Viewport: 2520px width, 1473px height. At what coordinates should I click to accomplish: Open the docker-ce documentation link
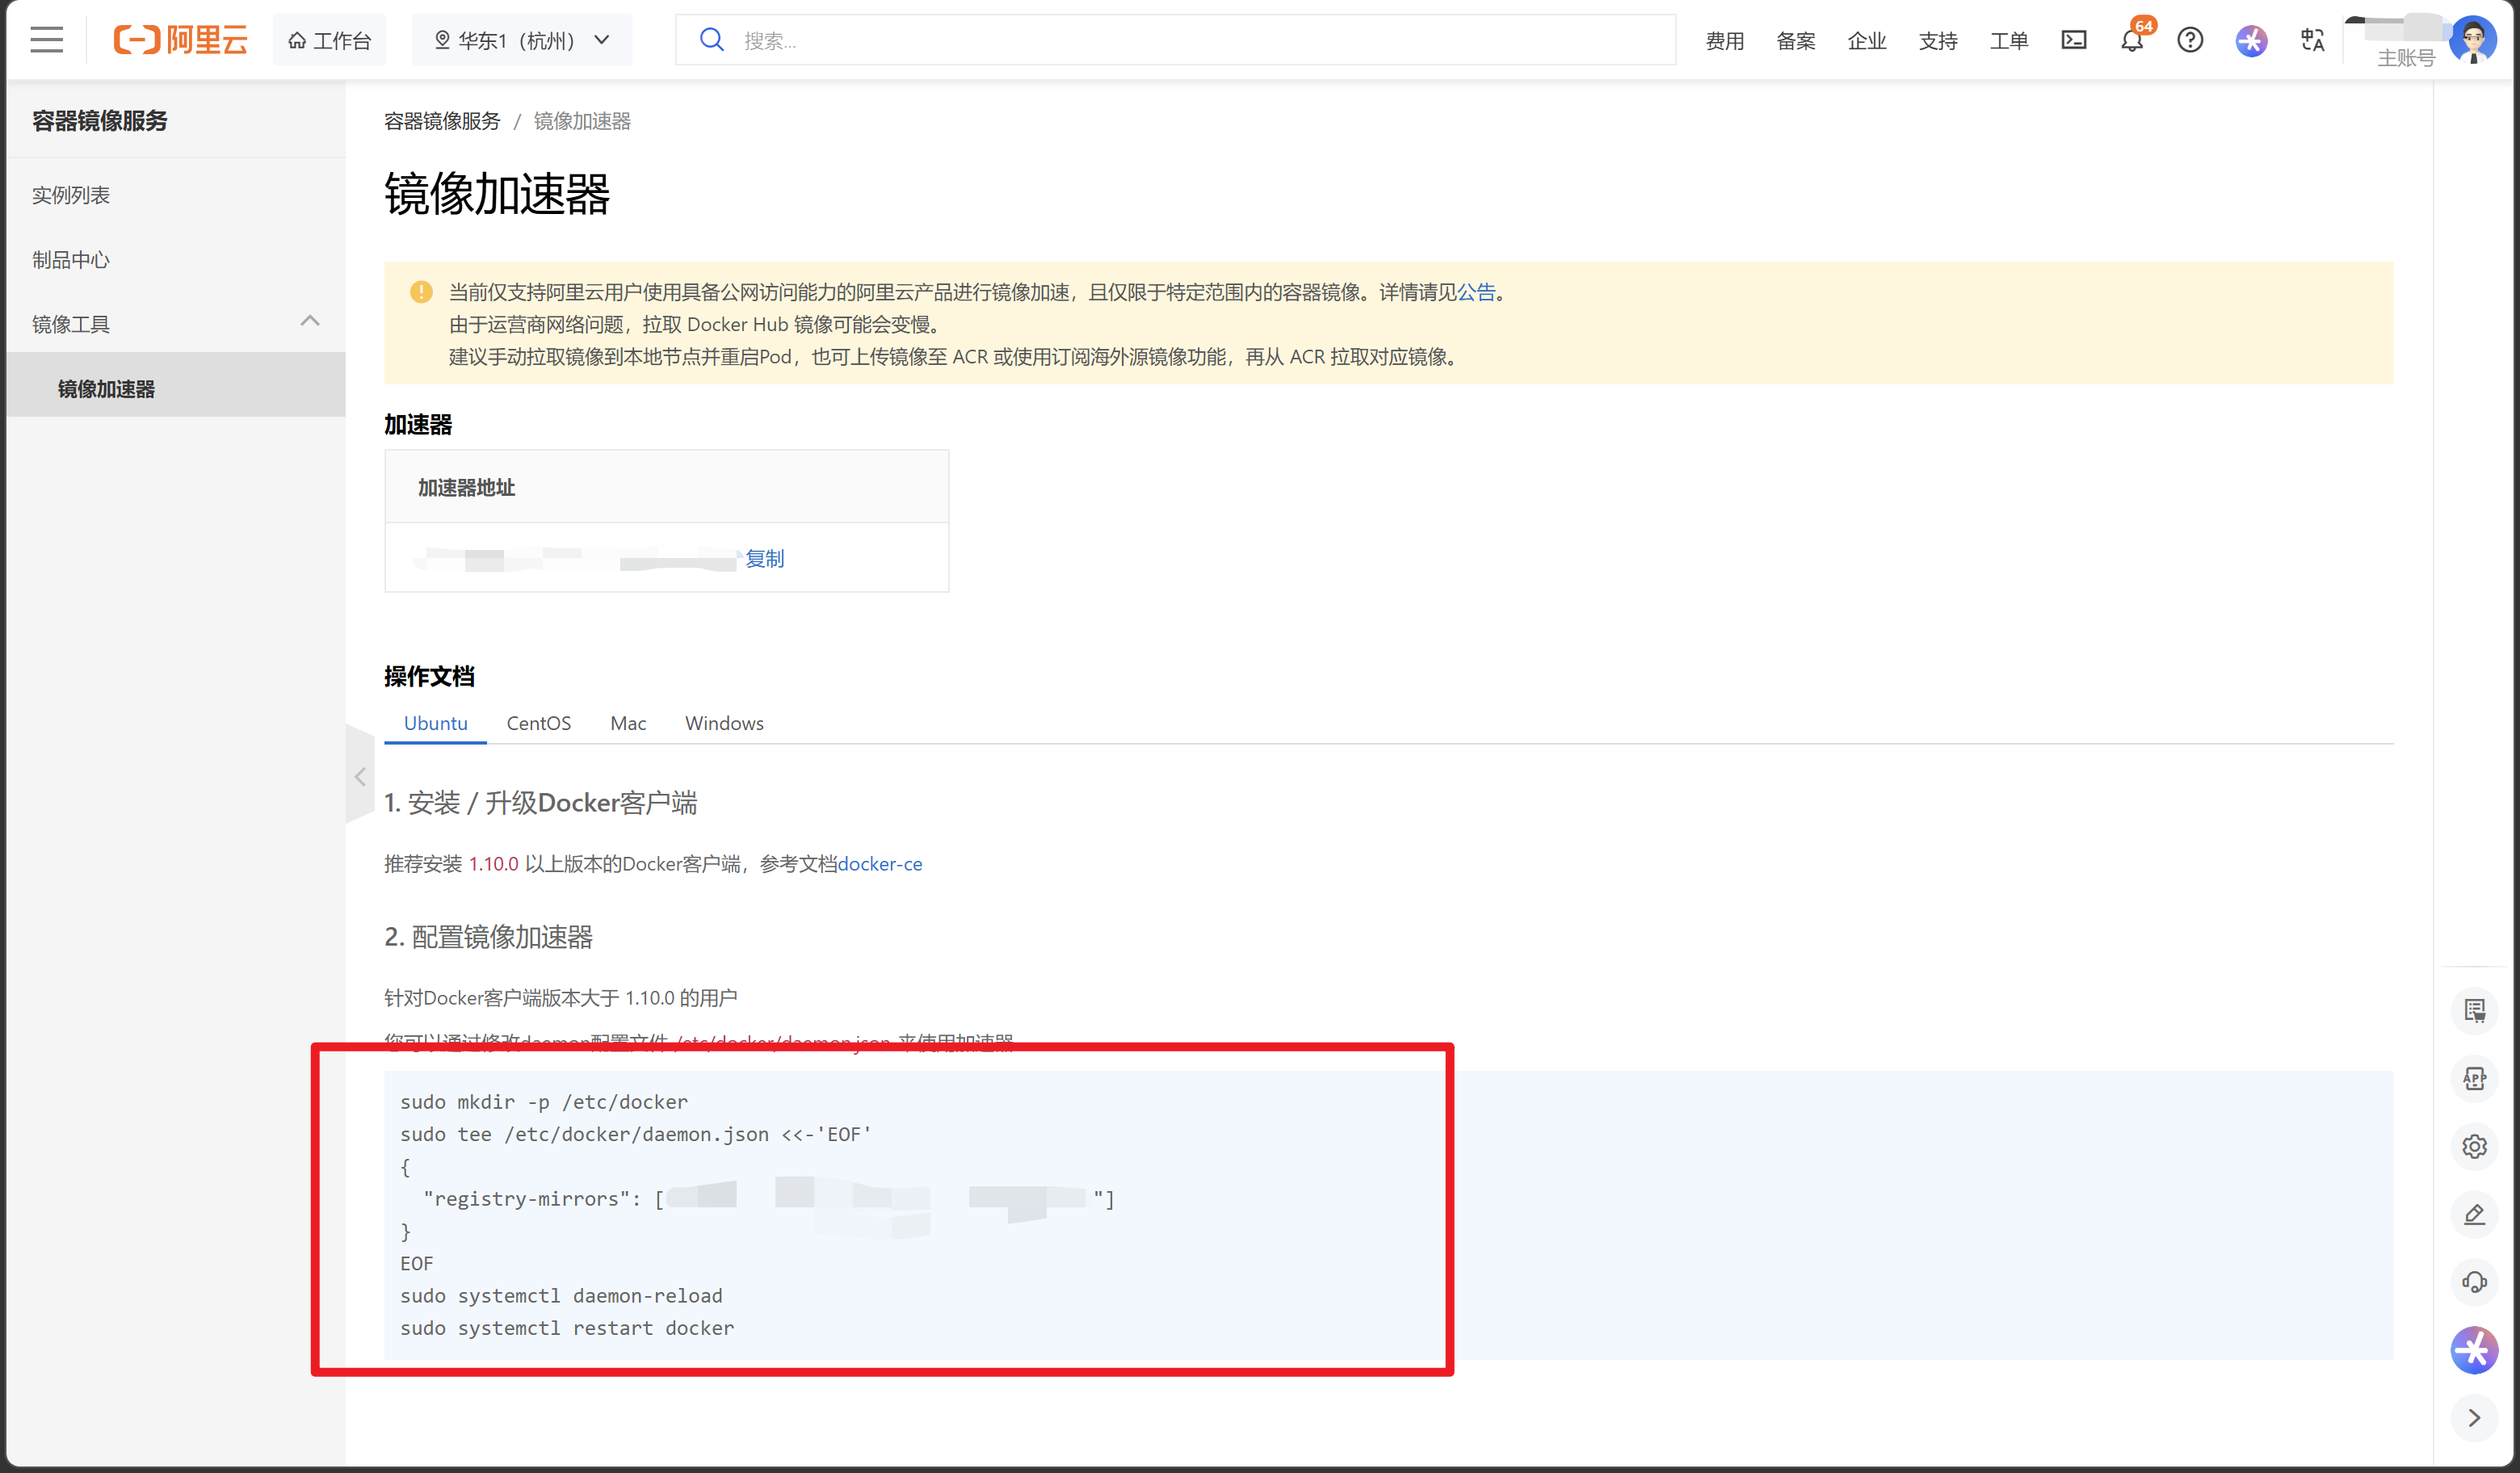[879, 864]
